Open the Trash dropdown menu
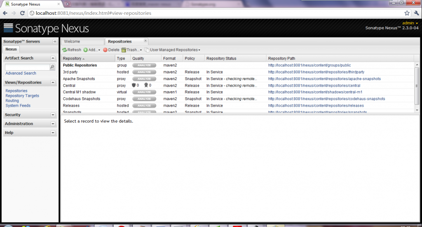This screenshot has width=422, height=227. (x=131, y=50)
